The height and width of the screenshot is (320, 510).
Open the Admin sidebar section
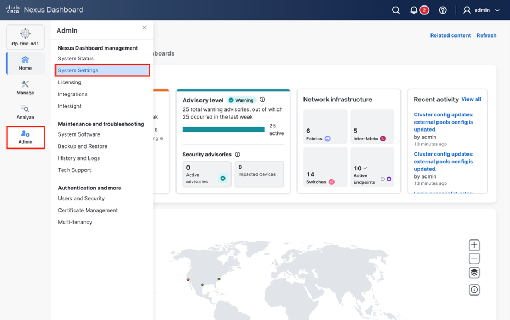[x=25, y=138]
